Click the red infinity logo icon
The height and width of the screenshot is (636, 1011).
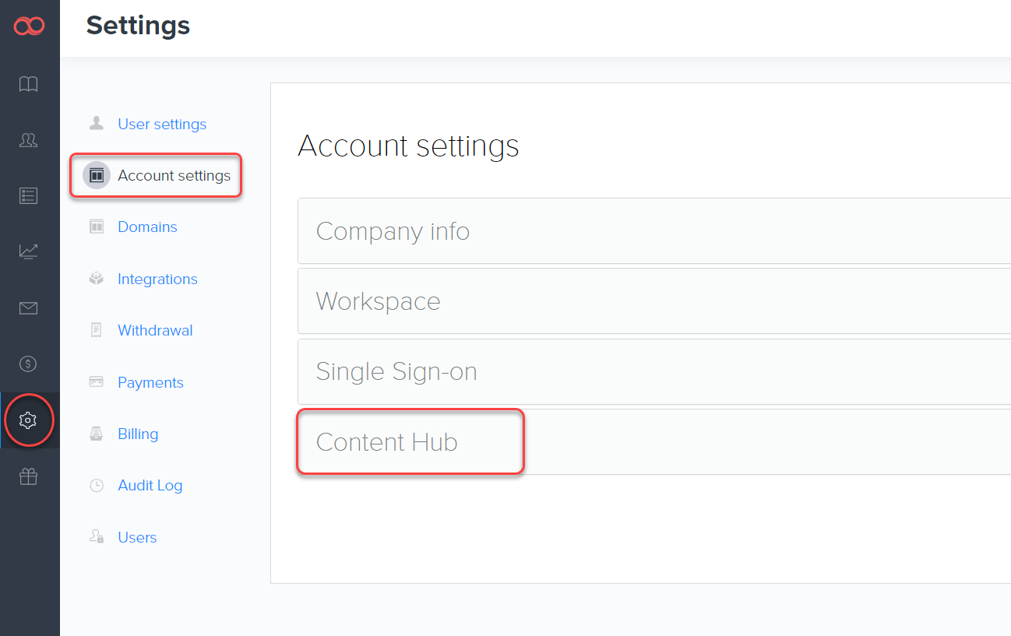[29, 26]
